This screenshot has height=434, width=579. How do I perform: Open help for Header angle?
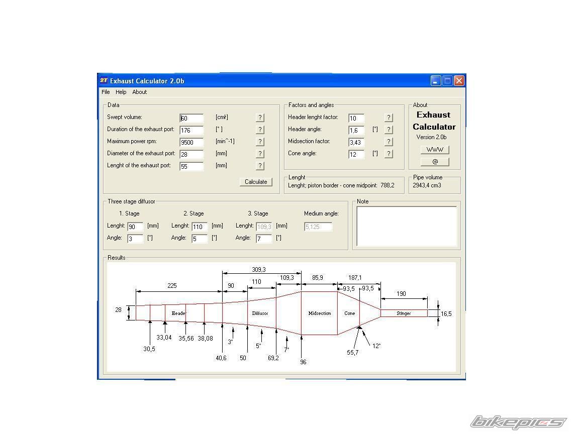pos(389,130)
